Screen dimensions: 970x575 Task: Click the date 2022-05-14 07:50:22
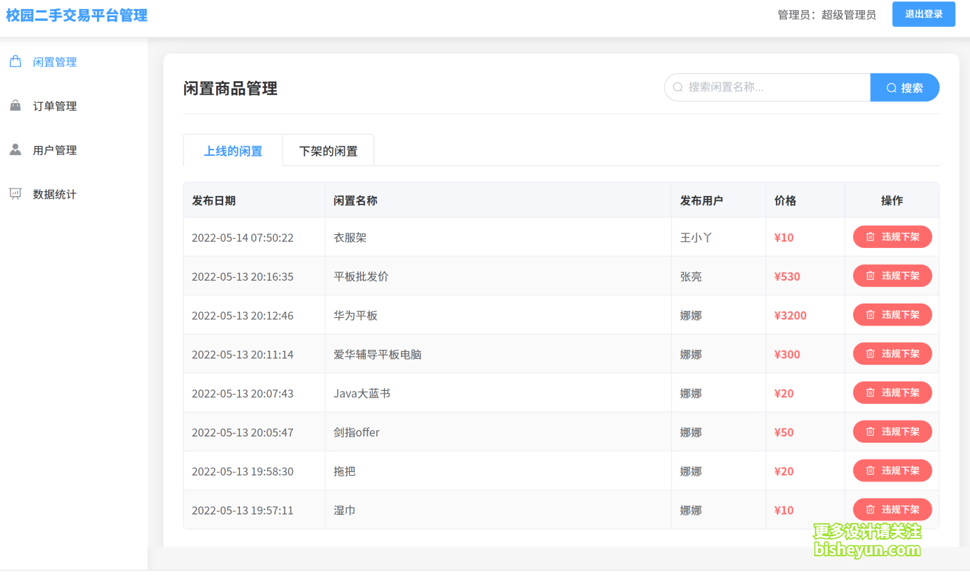(x=242, y=238)
